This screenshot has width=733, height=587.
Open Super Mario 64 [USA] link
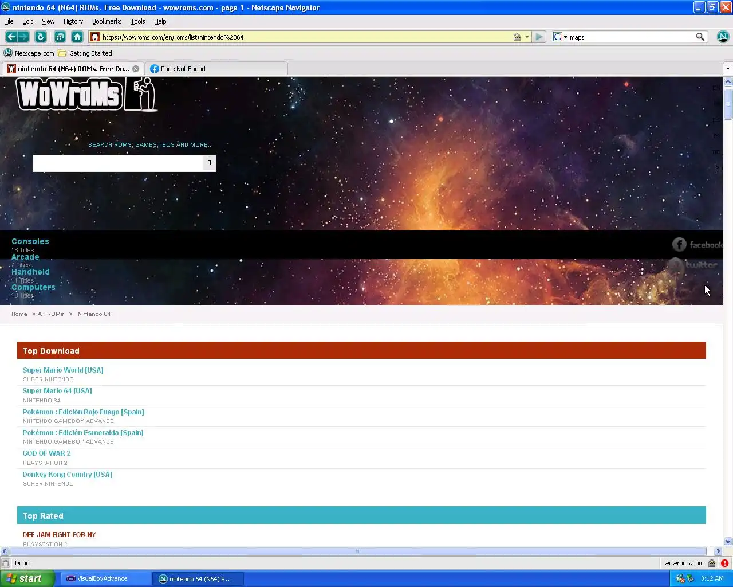pos(57,391)
